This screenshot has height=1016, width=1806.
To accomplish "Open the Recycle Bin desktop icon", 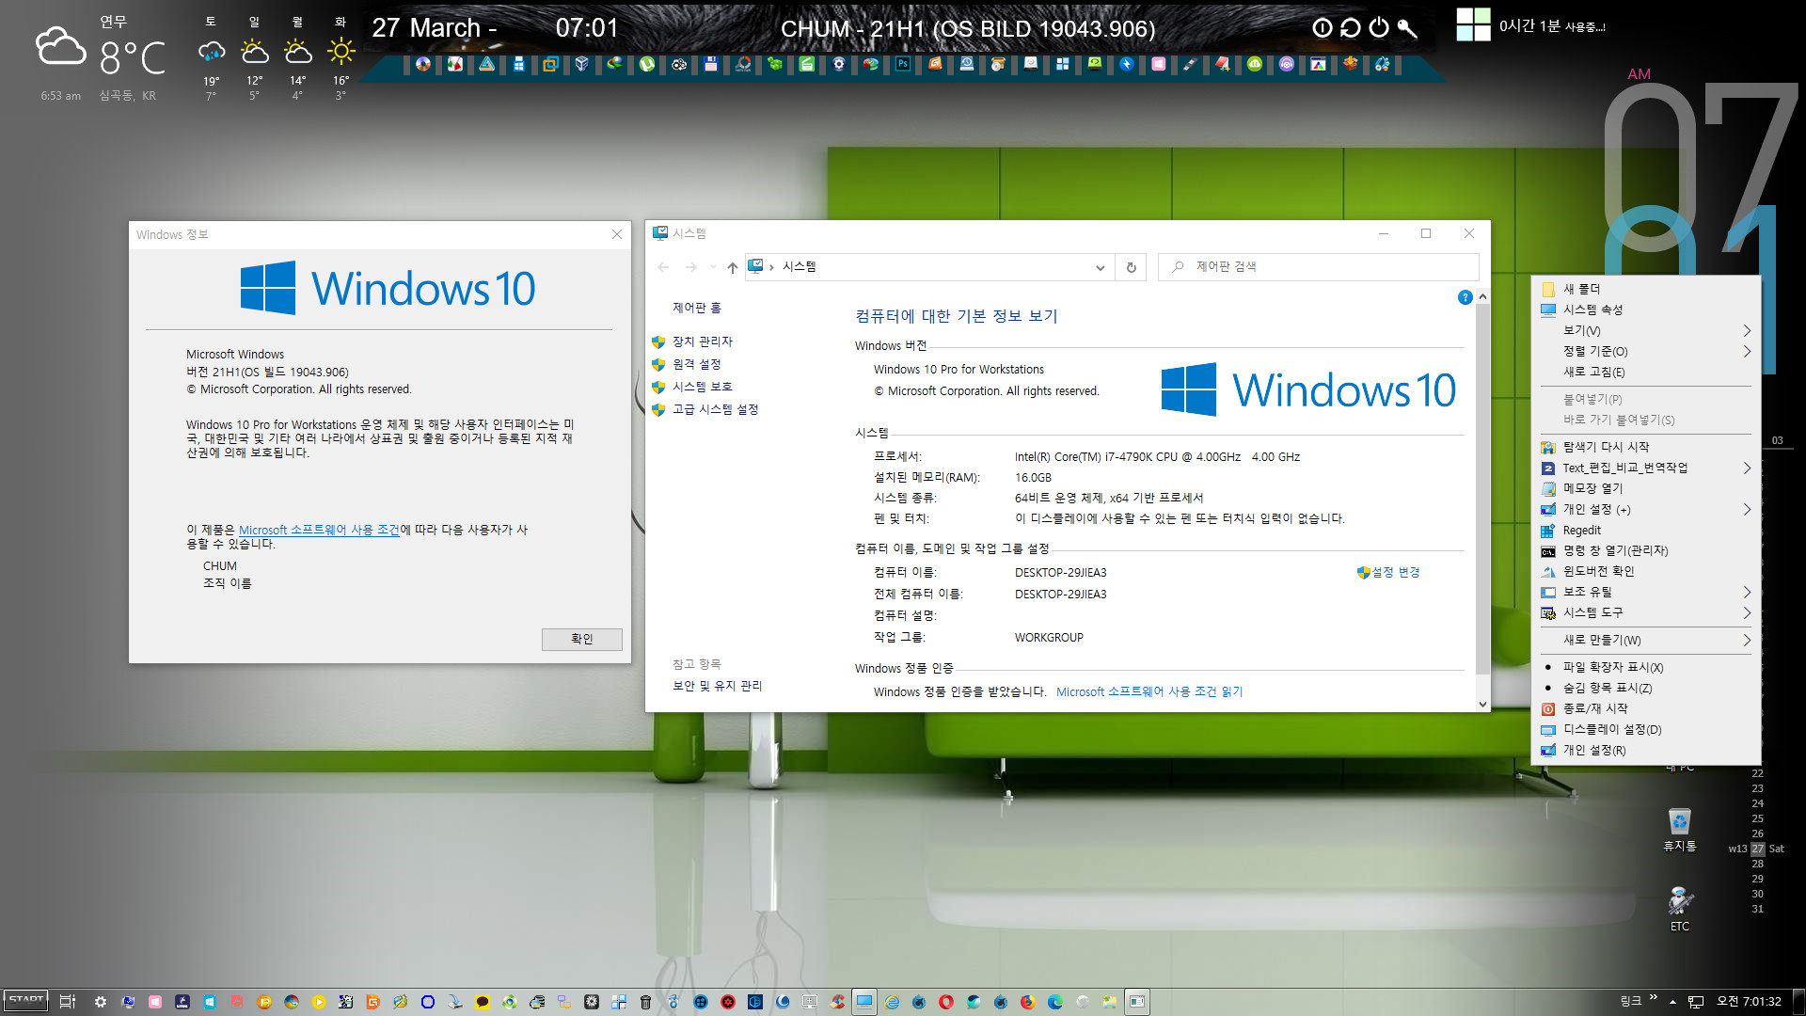I will click(x=1679, y=830).
